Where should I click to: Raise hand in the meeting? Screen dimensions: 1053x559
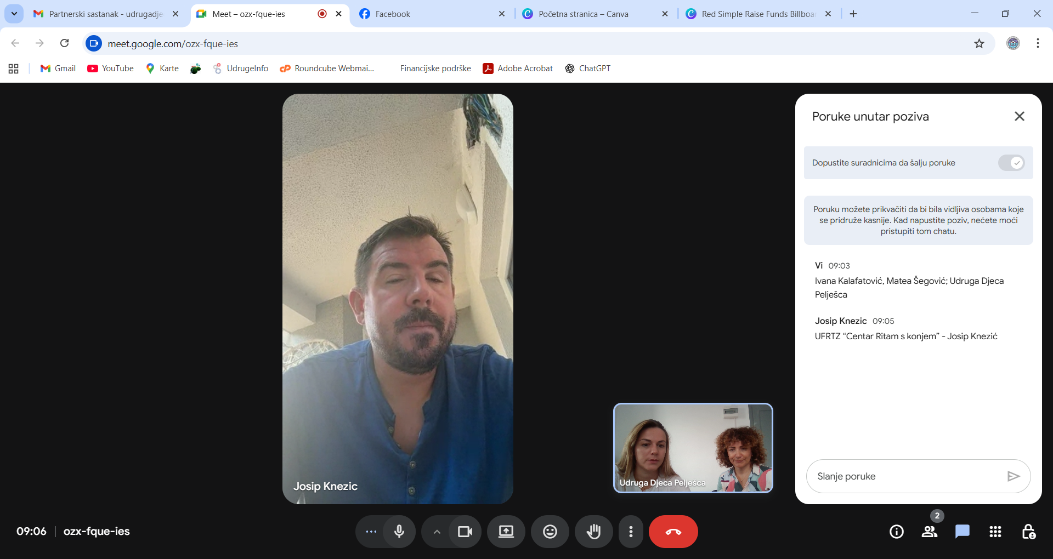click(x=593, y=532)
